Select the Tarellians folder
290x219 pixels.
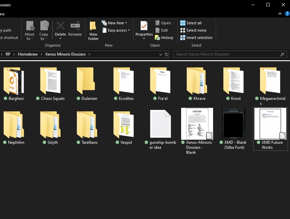pyautogui.click(x=87, y=125)
